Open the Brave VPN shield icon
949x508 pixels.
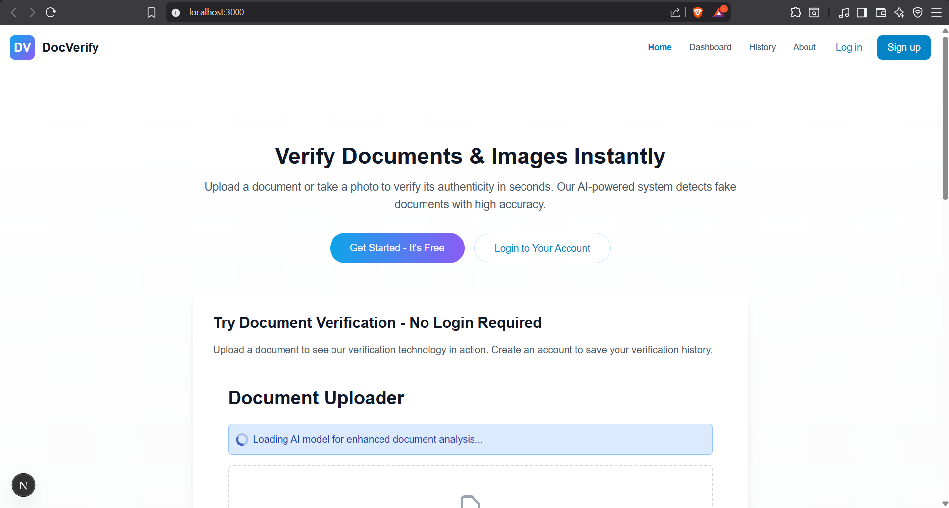pos(918,12)
